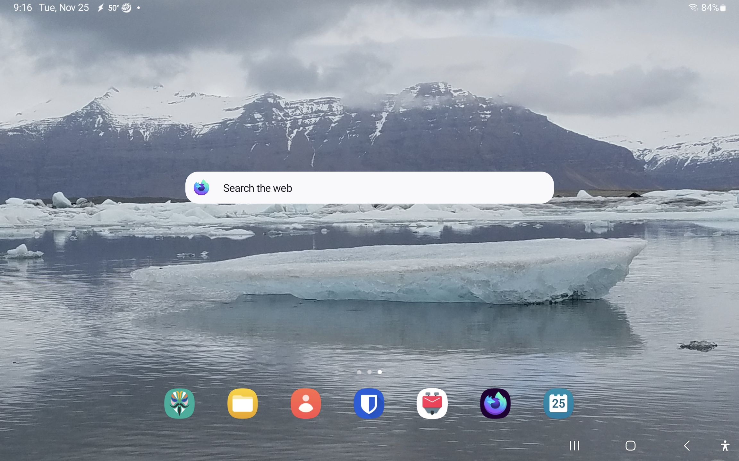Launch the Bitwarden shield app
The width and height of the screenshot is (739, 461).
click(x=369, y=403)
